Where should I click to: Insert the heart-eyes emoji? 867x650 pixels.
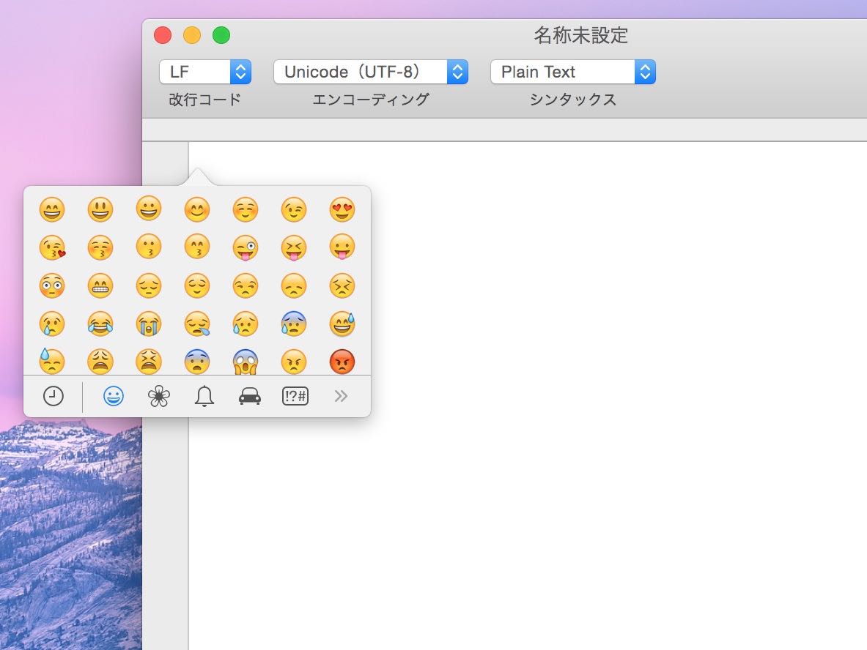342,209
